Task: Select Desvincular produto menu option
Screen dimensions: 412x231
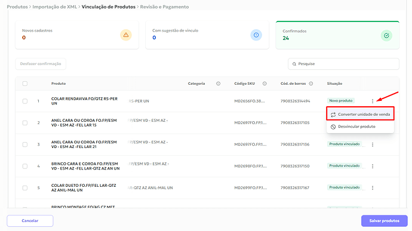Action: [360, 127]
